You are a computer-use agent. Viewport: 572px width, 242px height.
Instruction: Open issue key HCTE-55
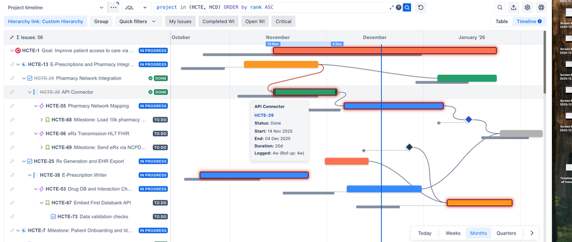[x=56, y=106]
